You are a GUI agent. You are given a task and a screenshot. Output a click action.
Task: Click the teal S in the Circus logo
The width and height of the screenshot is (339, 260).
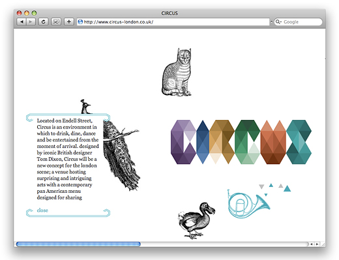[299, 142]
